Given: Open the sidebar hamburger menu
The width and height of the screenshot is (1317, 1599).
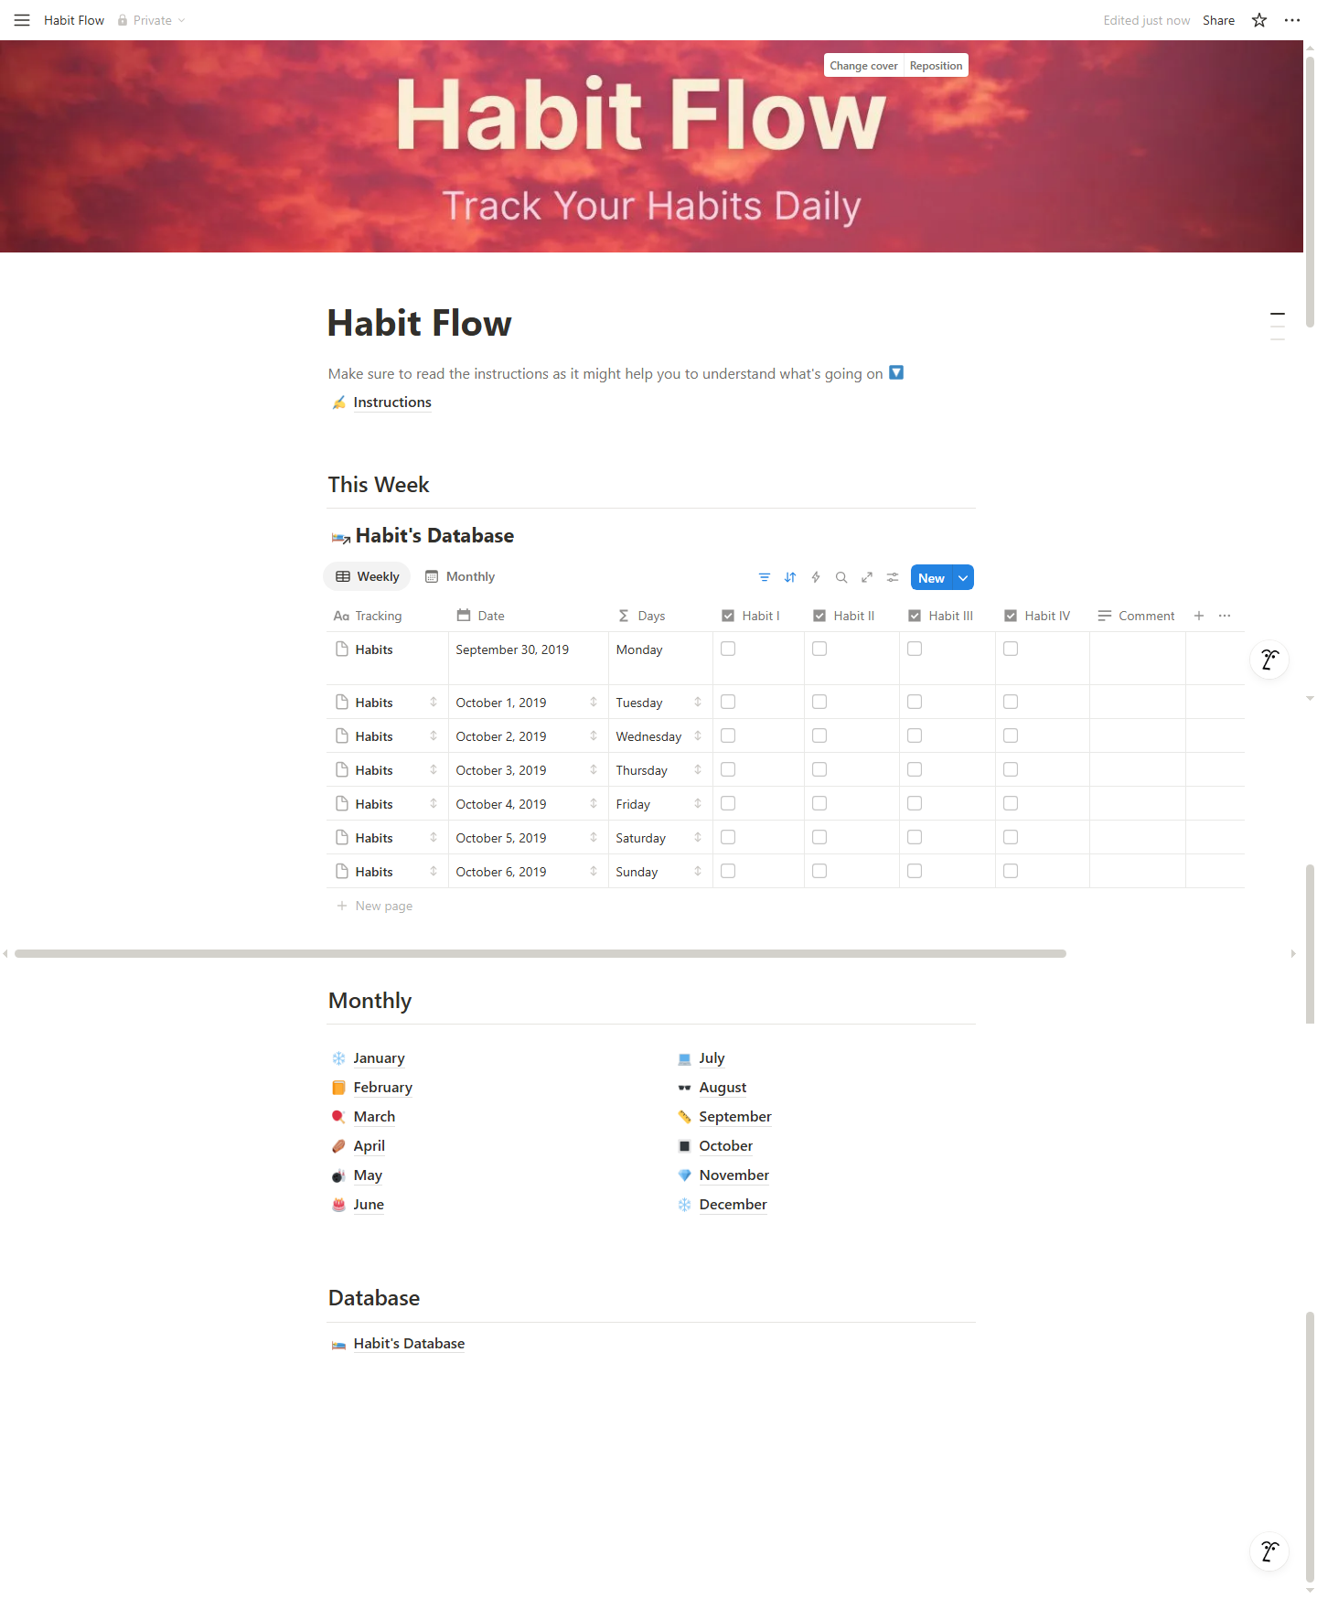Looking at the screenshot, I should point(22,20).
